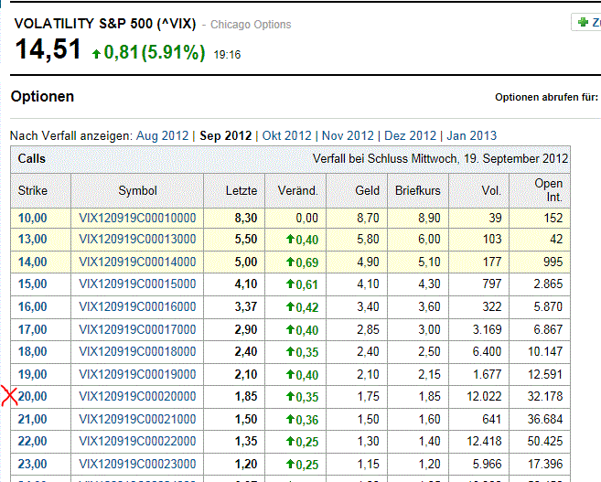Show options expiring Nov 2012
This screenshot has width=601, height=482.
coord(348,135)
